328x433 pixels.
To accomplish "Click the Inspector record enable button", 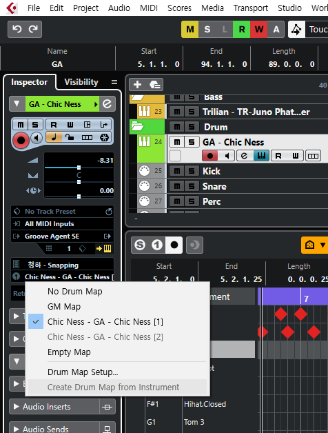I will [x=21, y=140].
